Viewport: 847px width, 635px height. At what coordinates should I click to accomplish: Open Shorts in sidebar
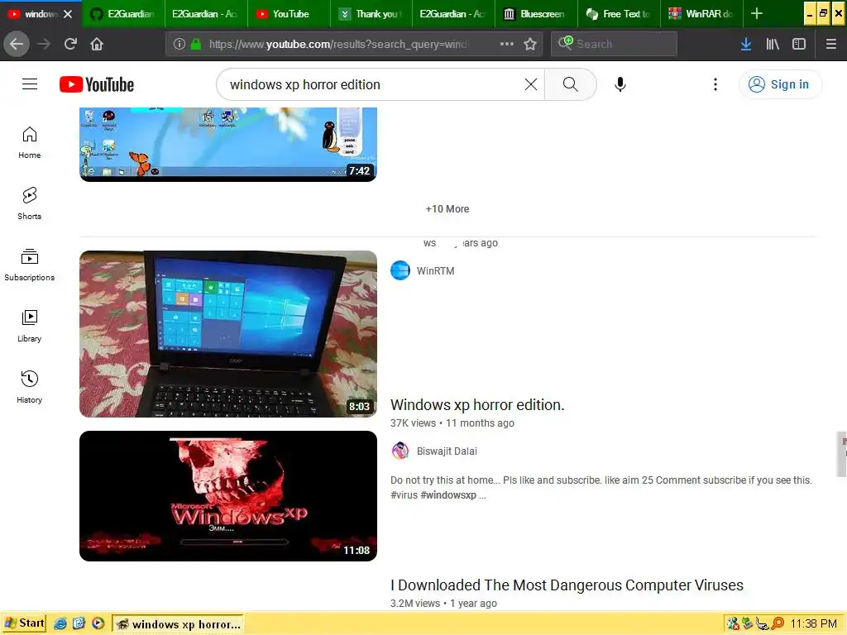(29, 203)
